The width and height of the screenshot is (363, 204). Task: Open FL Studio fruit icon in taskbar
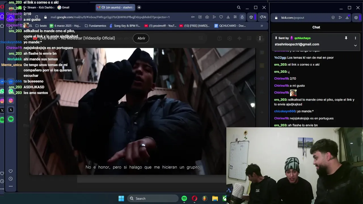click(205, 199)
